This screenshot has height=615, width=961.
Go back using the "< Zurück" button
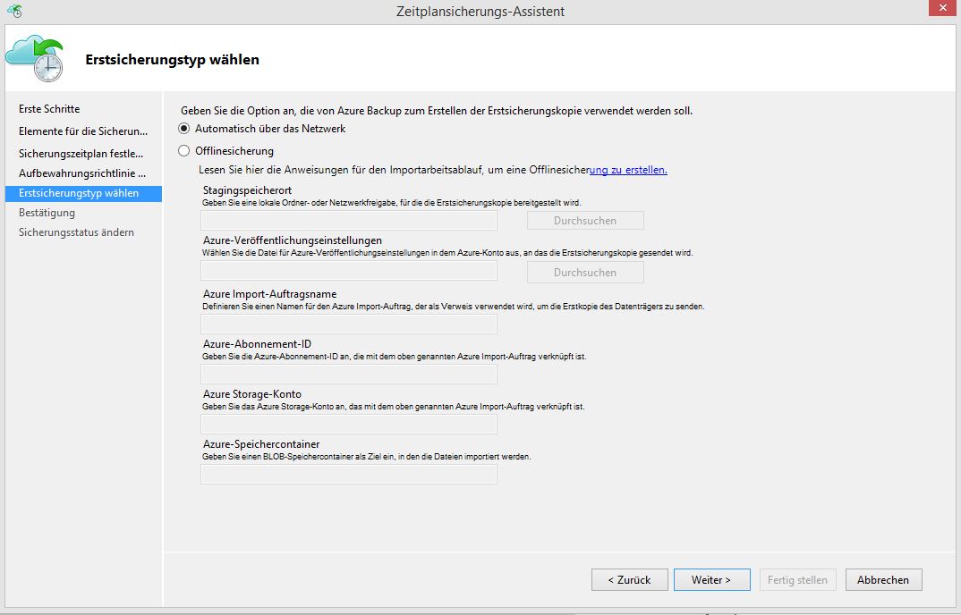(629, 579)
